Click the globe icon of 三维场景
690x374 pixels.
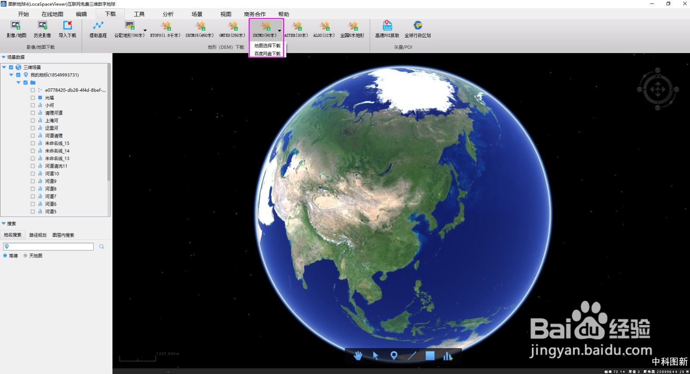(x=19, y=67)
